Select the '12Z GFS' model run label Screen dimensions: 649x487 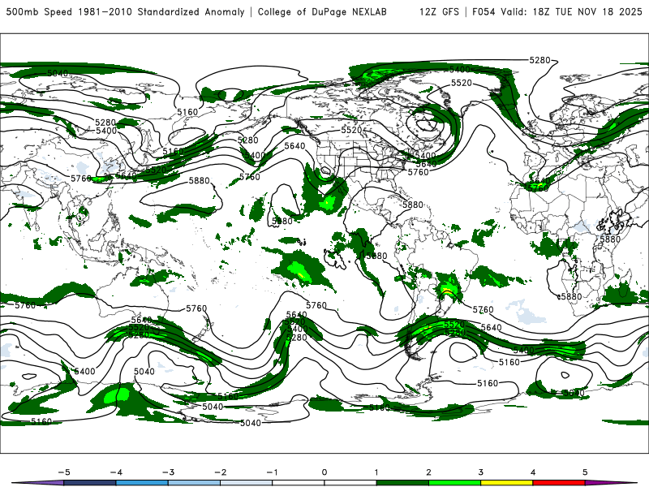tap(439, 11)
